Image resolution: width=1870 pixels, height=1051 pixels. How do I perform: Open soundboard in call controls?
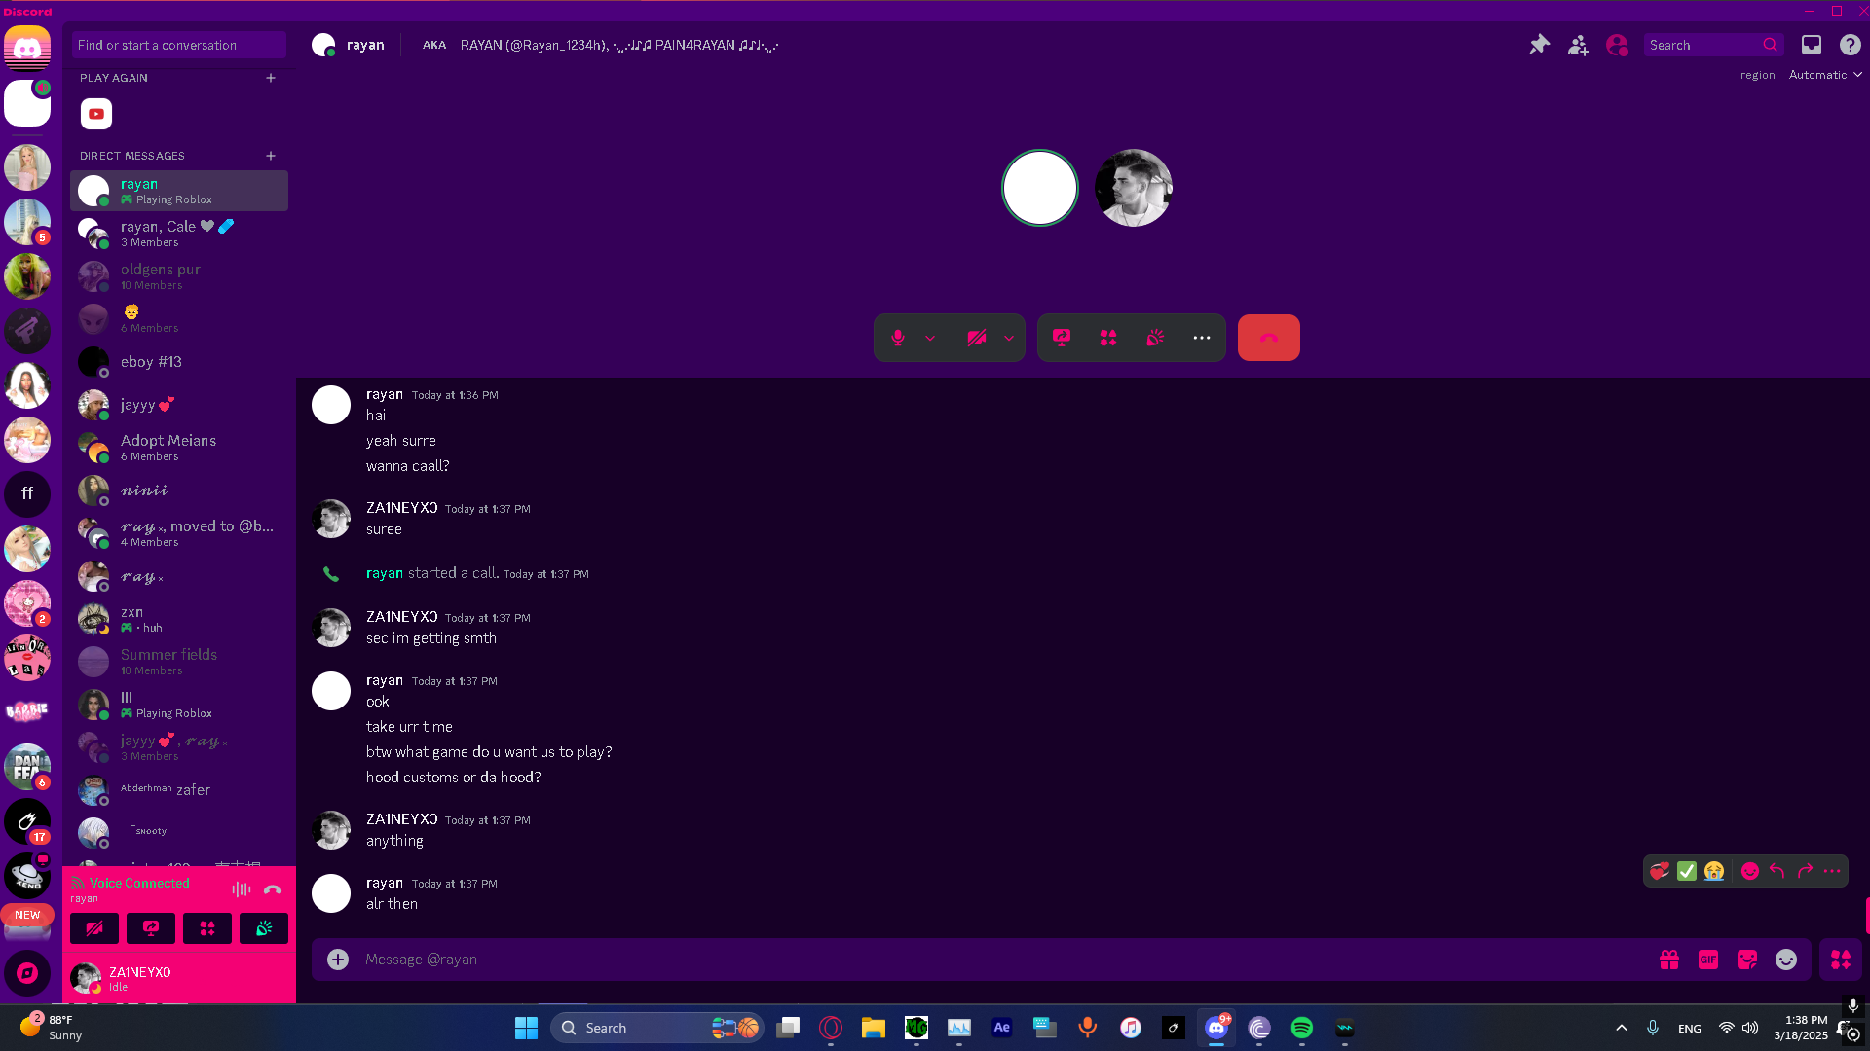1155,338
